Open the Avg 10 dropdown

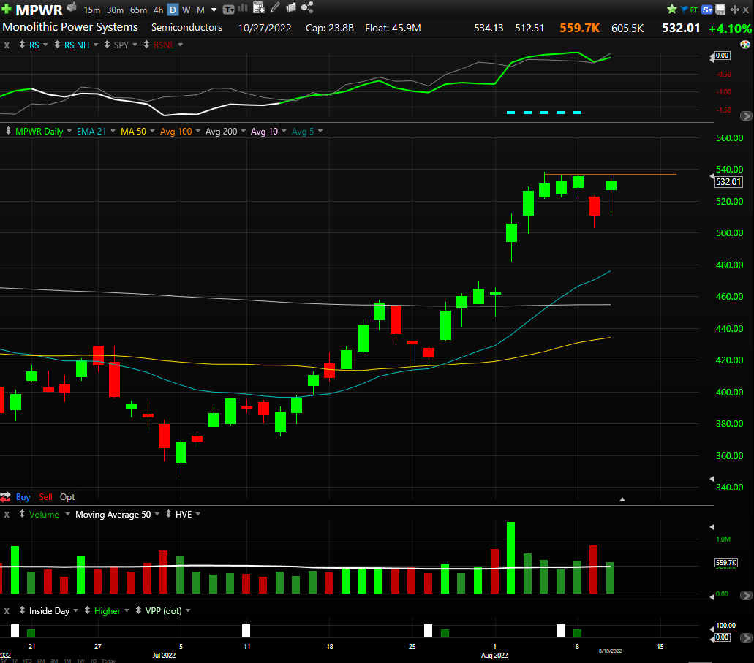pyautogui.click(x=284, y=131)
